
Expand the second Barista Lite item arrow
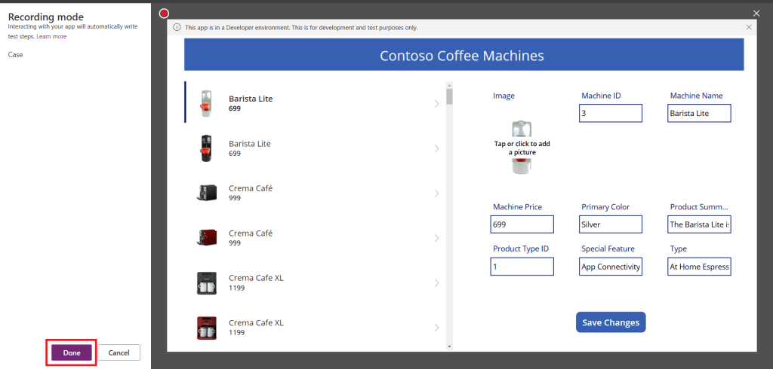(x=436, y=149)
